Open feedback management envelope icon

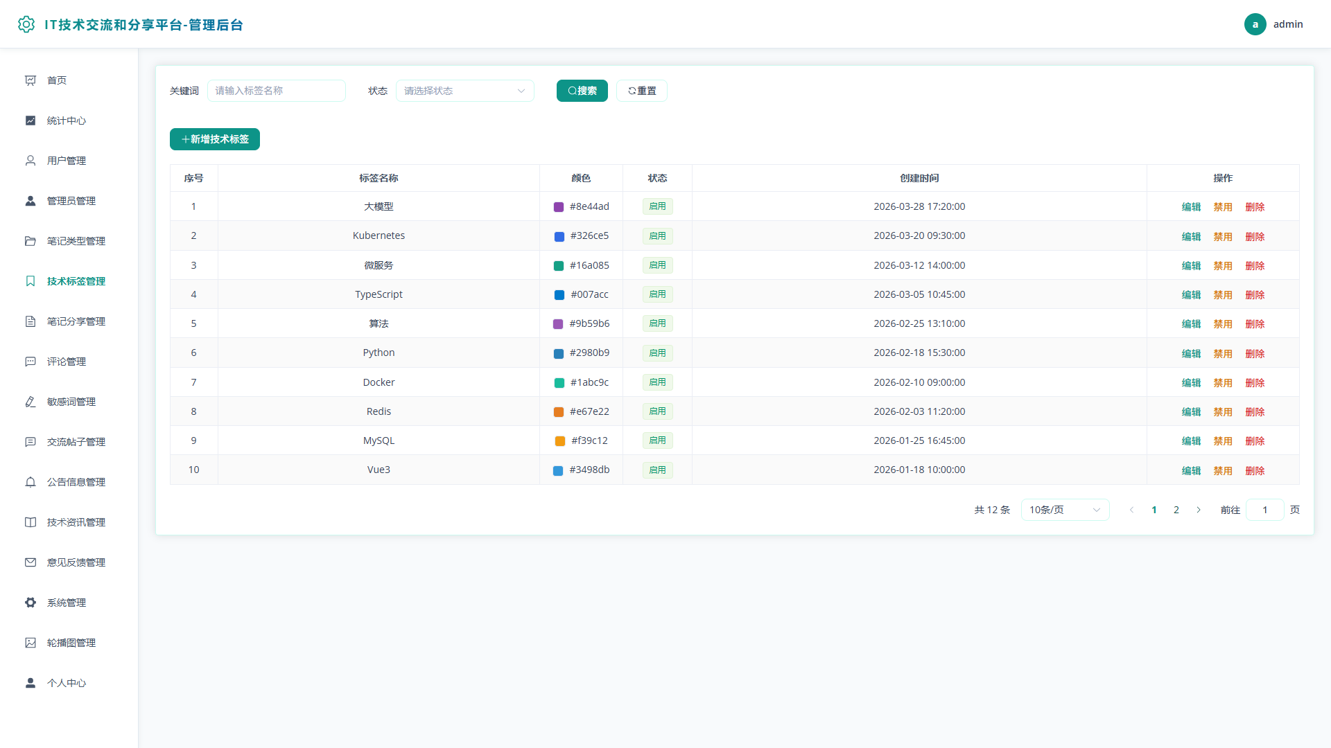[x=31, y=562]
